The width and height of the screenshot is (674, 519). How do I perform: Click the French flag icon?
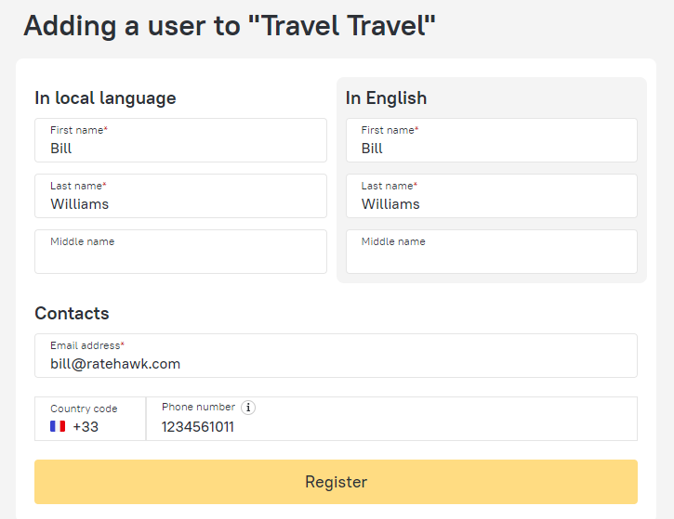pyautogui.click(x=58, y=427)
